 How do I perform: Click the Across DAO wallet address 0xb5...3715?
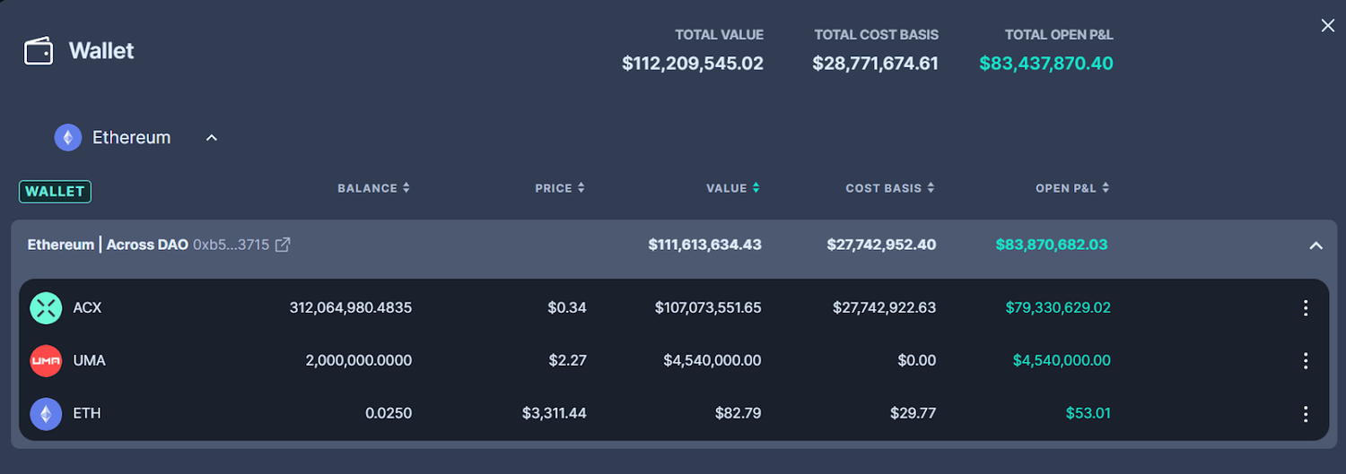(231, 245)
